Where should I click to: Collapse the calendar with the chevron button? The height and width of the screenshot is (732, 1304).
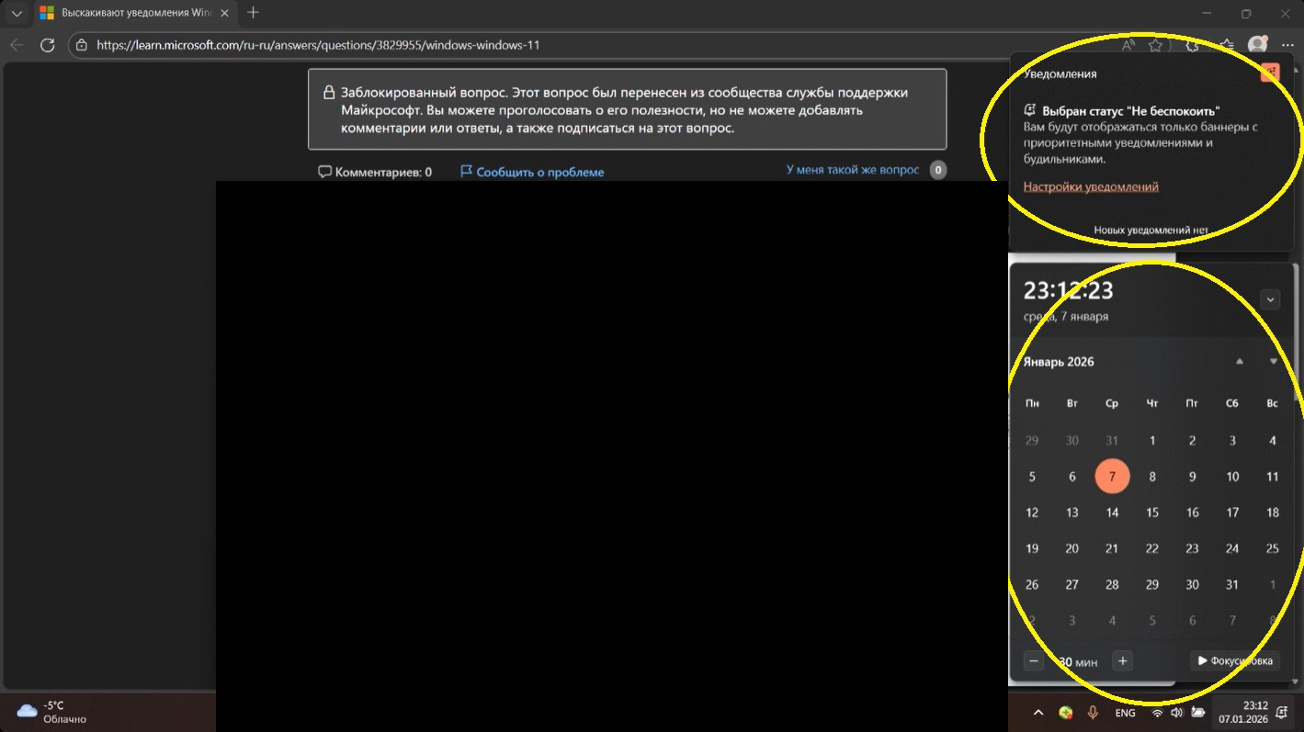point(1270,298)
